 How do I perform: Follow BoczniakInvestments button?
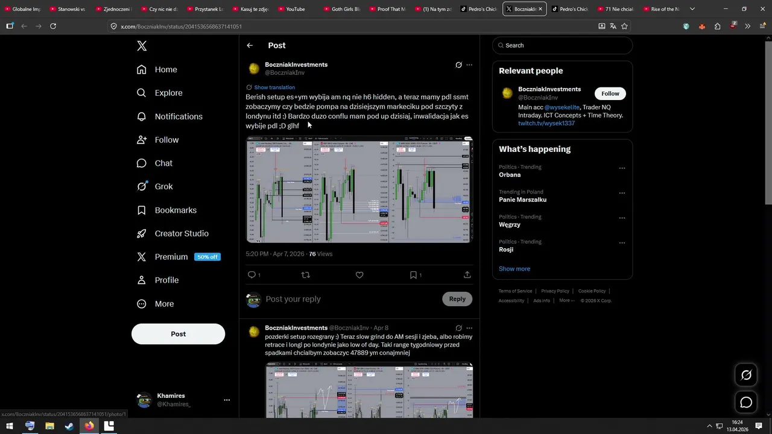tap(610, 93)
